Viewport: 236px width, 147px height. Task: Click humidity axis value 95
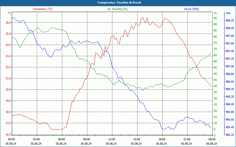click(x=215, y=18)
